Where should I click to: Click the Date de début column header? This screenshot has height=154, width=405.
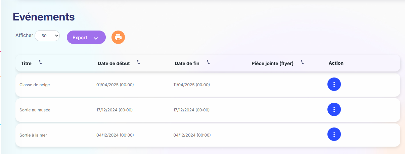pyautogui.click(x=114, y=63)
